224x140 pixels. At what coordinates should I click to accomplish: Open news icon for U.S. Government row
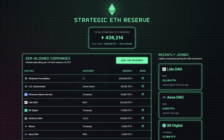point(143,86)
